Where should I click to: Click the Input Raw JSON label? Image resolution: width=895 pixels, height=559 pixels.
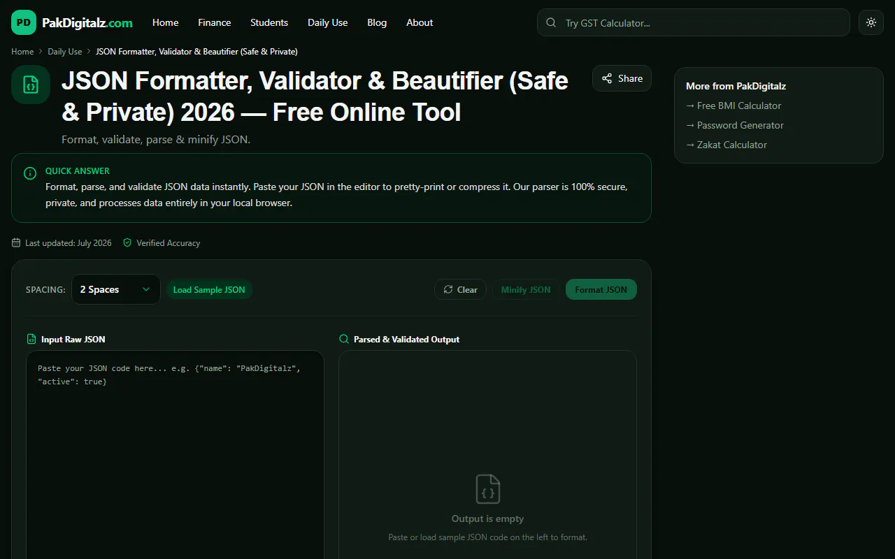73,339
